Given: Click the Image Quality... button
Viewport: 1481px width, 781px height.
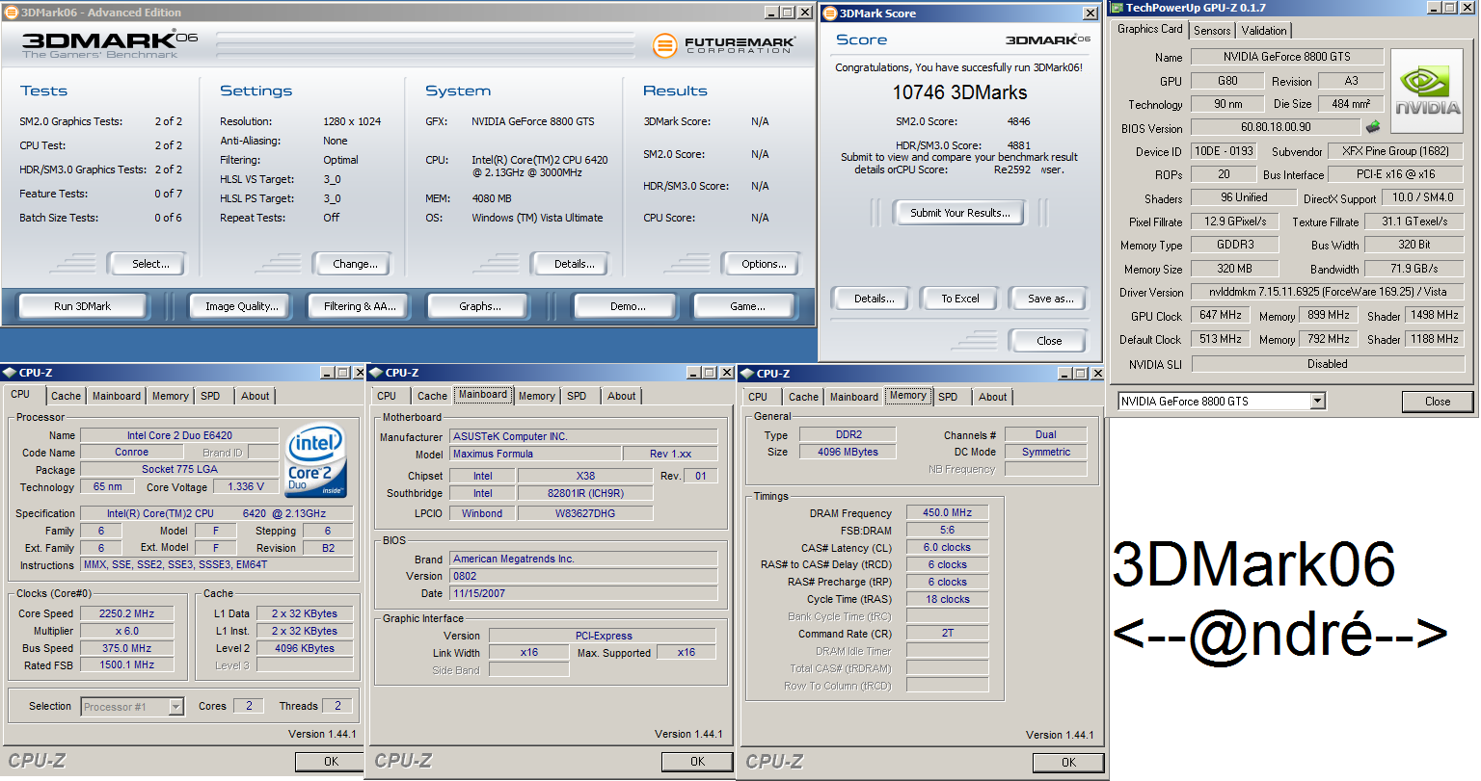Looking at the screenshot, I should point(241,306).
